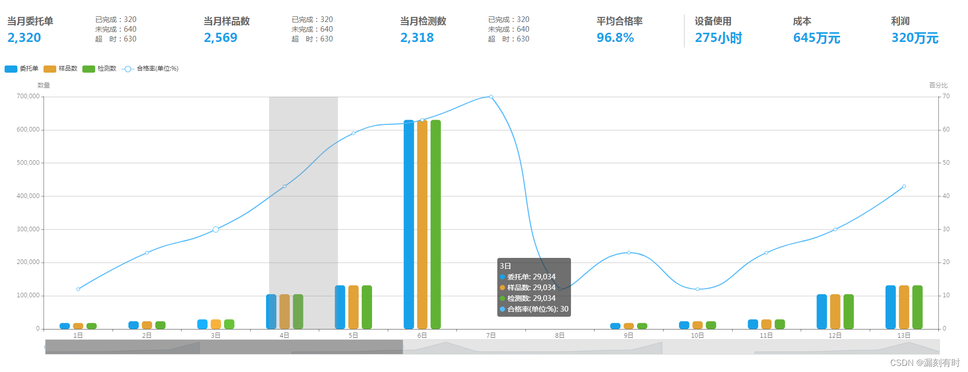This screenshot has height=372, width=968.
Task: Click the 合格率 line point at 9日
Action: 629,253
